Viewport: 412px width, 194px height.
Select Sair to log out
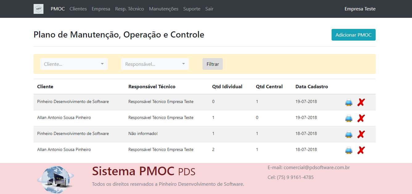tap(209, 9)
